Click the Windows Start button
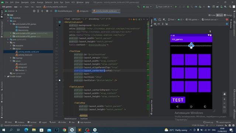This screenshot has width=236, height=133. tap(3, 130)
